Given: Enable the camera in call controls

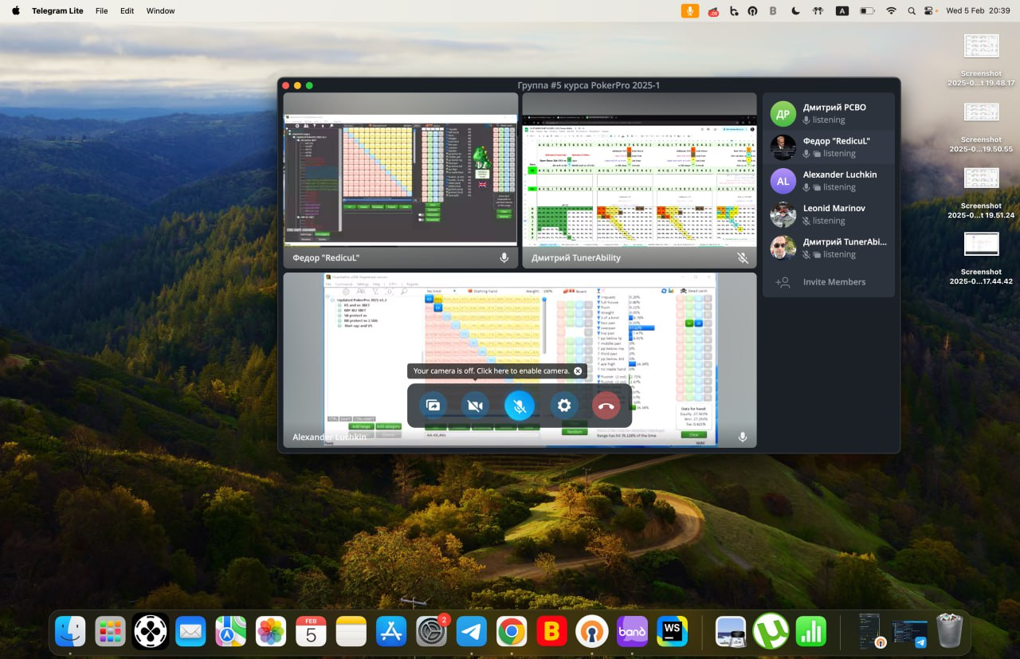Looking at the screenshot, I should (476, 406).
